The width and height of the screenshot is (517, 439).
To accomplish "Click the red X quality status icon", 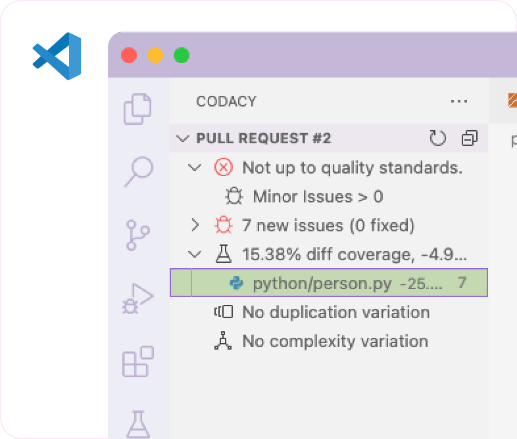I will coord(223,168).
